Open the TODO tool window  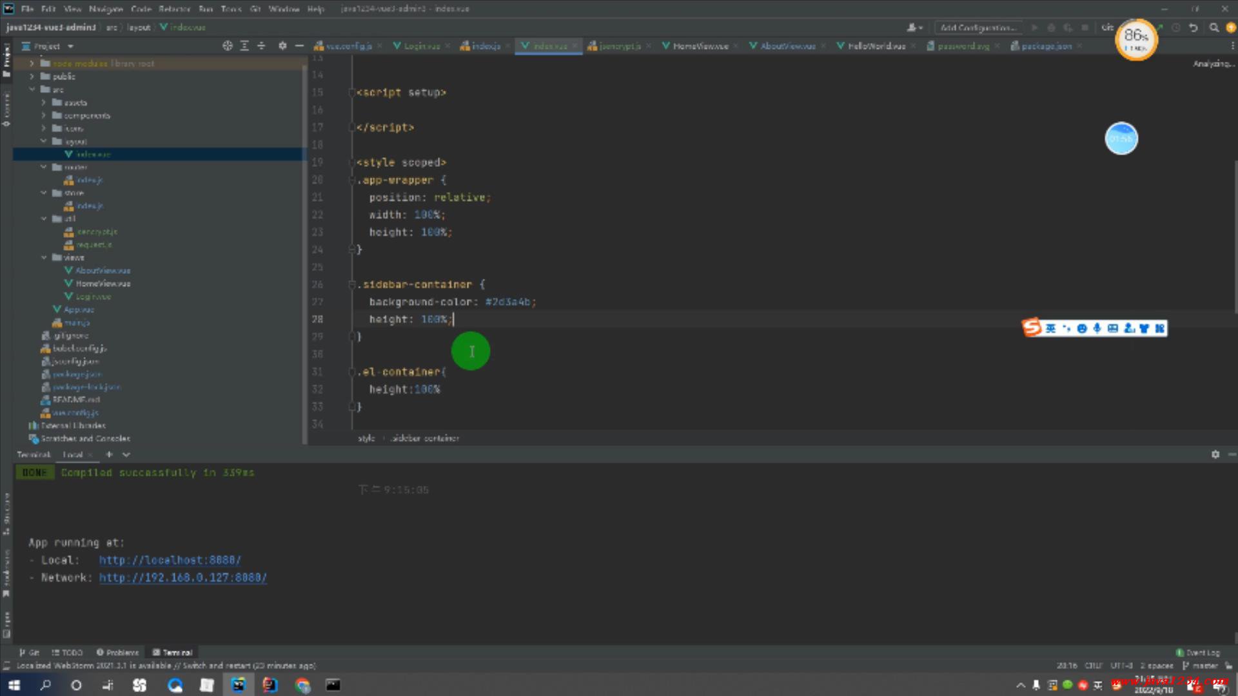click(67, 652)
